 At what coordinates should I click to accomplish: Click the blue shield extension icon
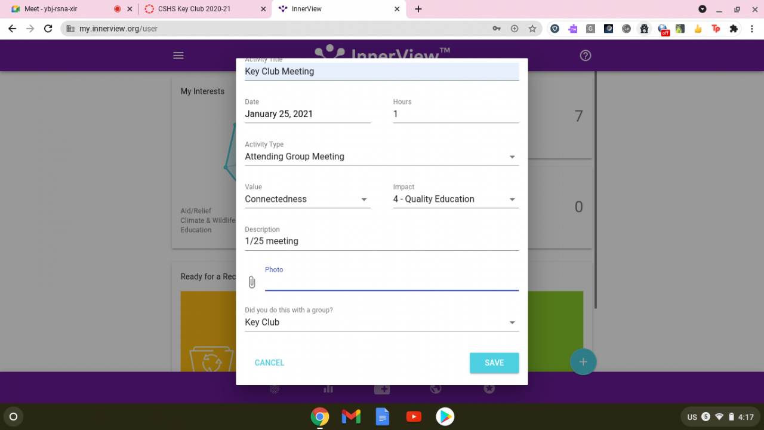coord(555,29)
